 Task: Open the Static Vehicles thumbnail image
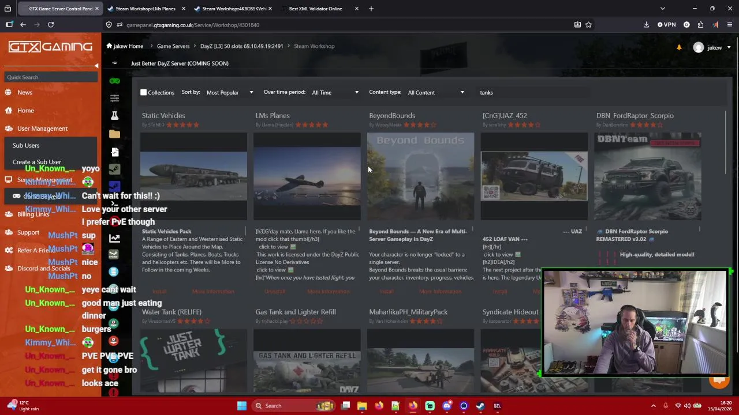193,176
